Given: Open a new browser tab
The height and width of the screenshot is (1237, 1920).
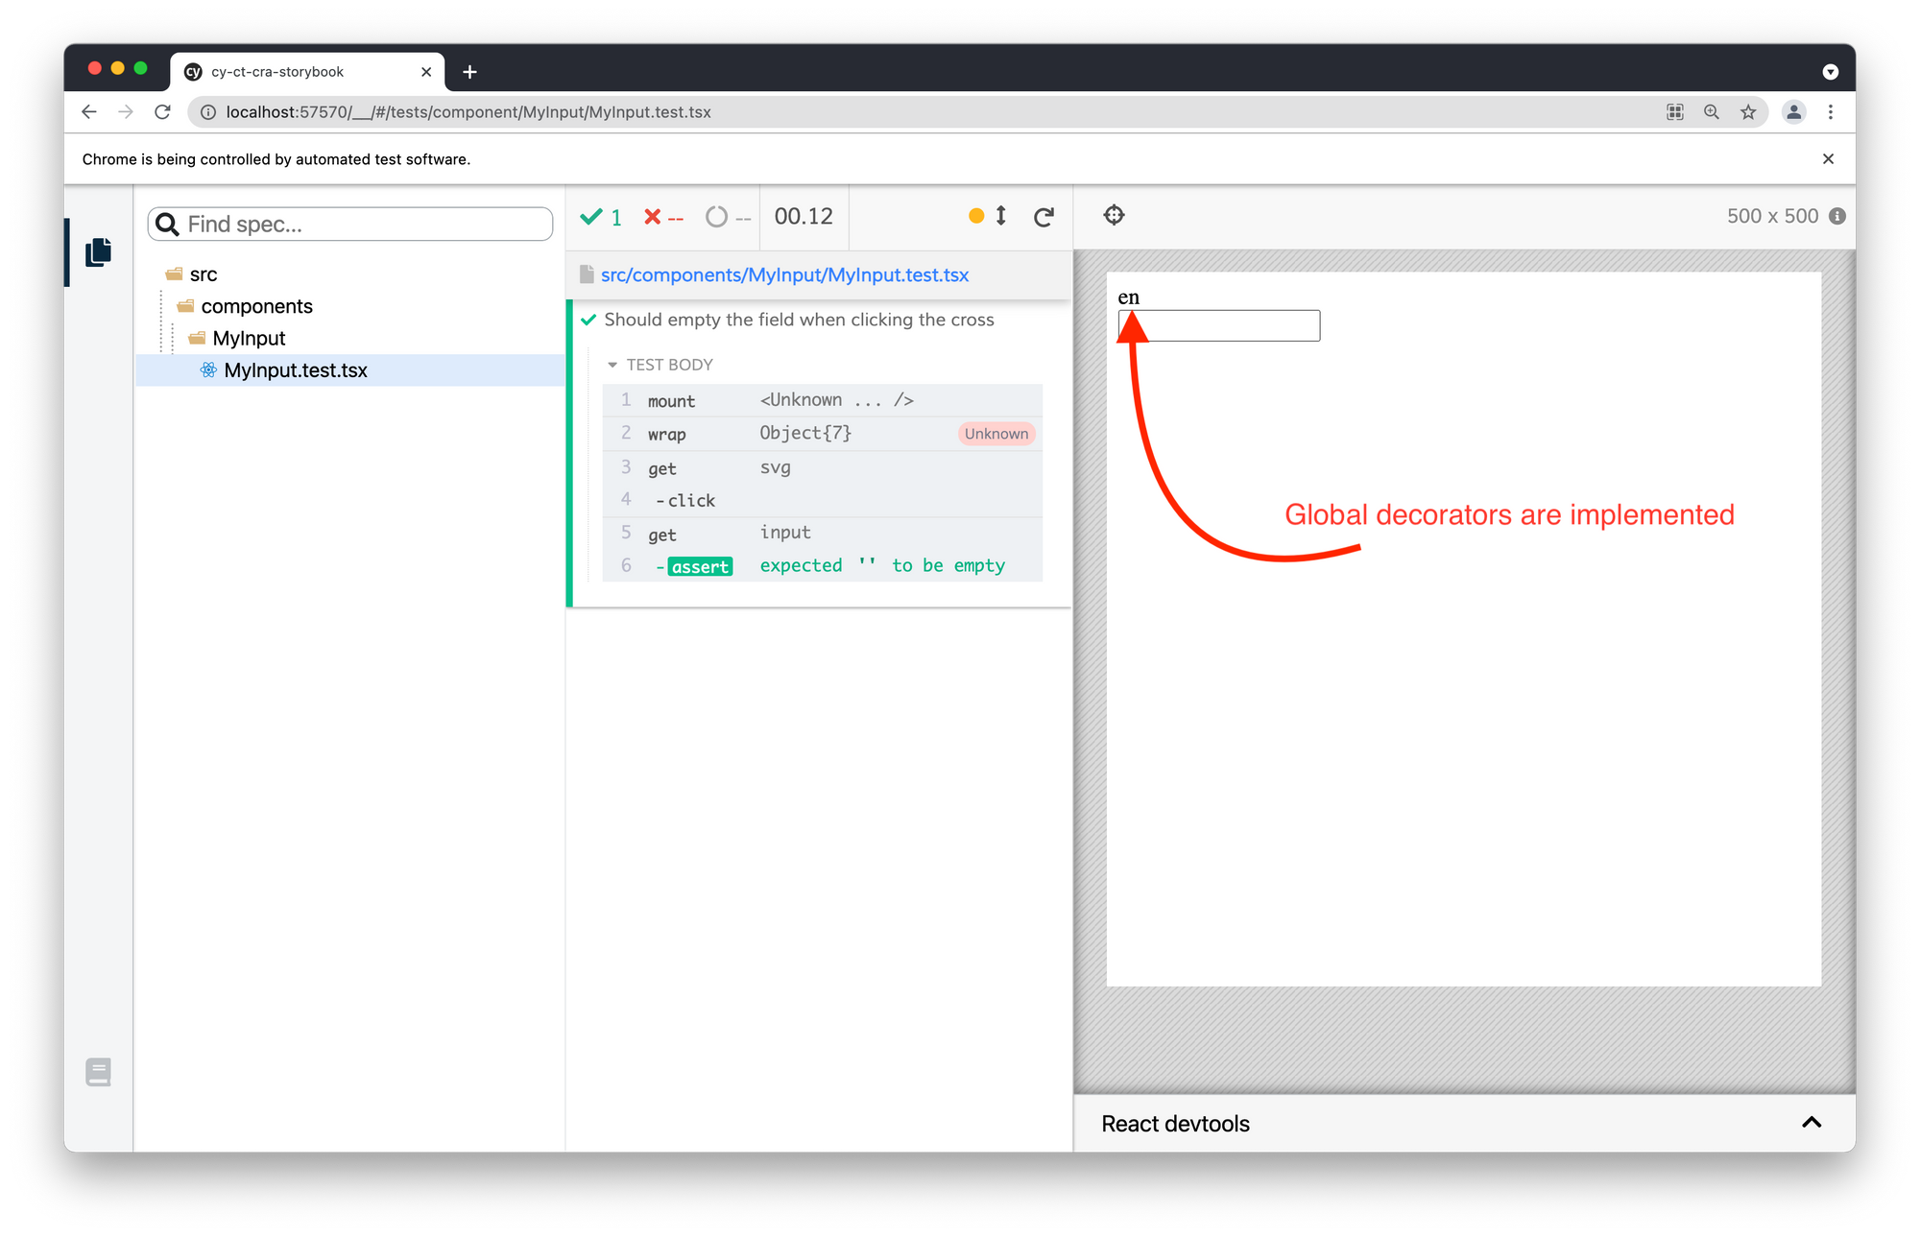Looking at the screenshot, I should click(x=469, y=72).
